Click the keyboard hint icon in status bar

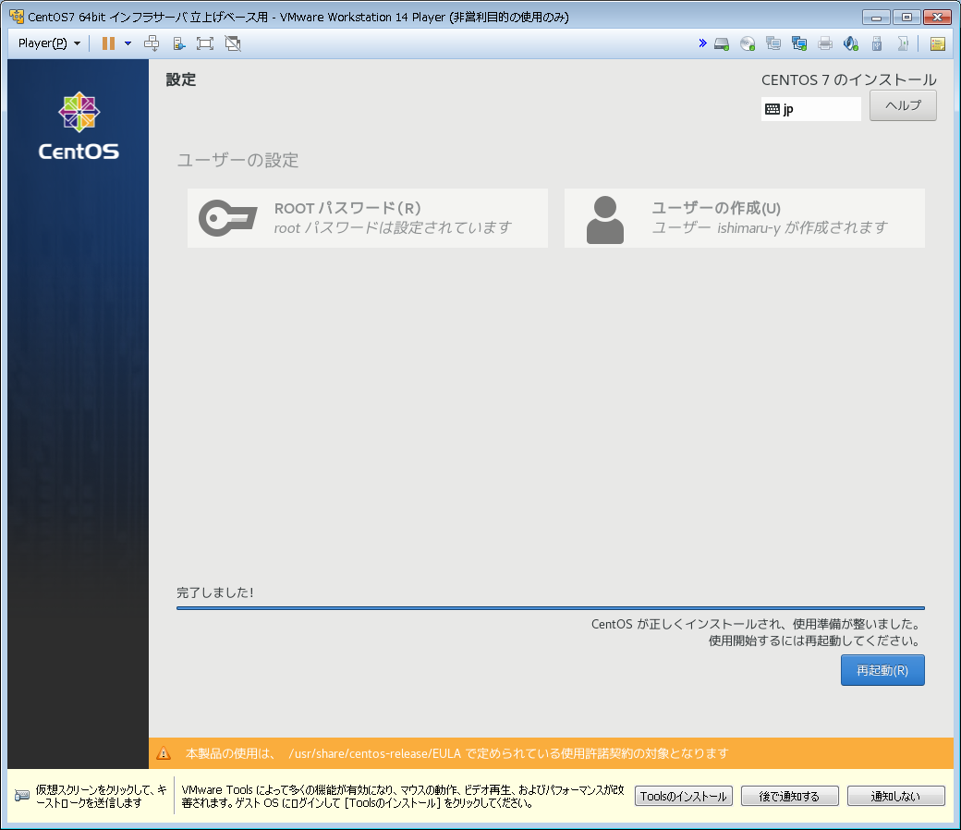coord(22,796)
